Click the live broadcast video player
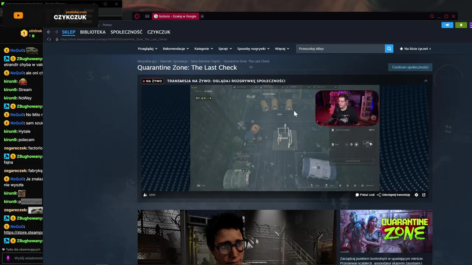Screen dimensions: 472x265 (x=285, y=138)
